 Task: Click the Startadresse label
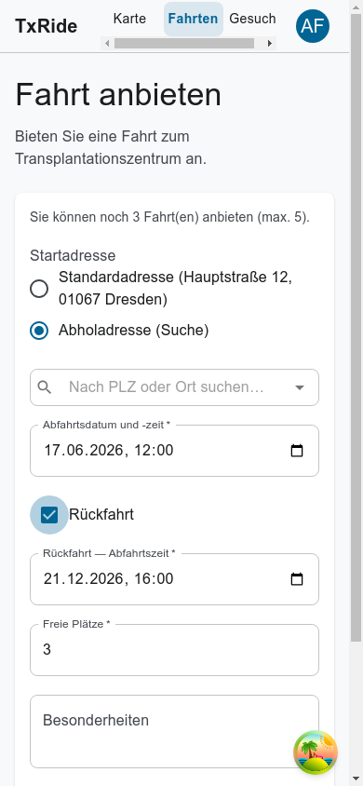pos(73,256)
